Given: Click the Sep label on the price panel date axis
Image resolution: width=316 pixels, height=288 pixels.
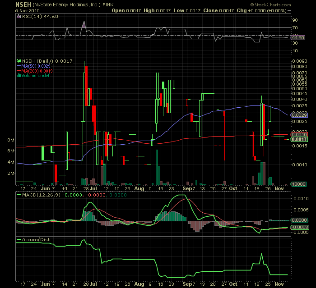Looking at the screenshot, I should 187,188.
